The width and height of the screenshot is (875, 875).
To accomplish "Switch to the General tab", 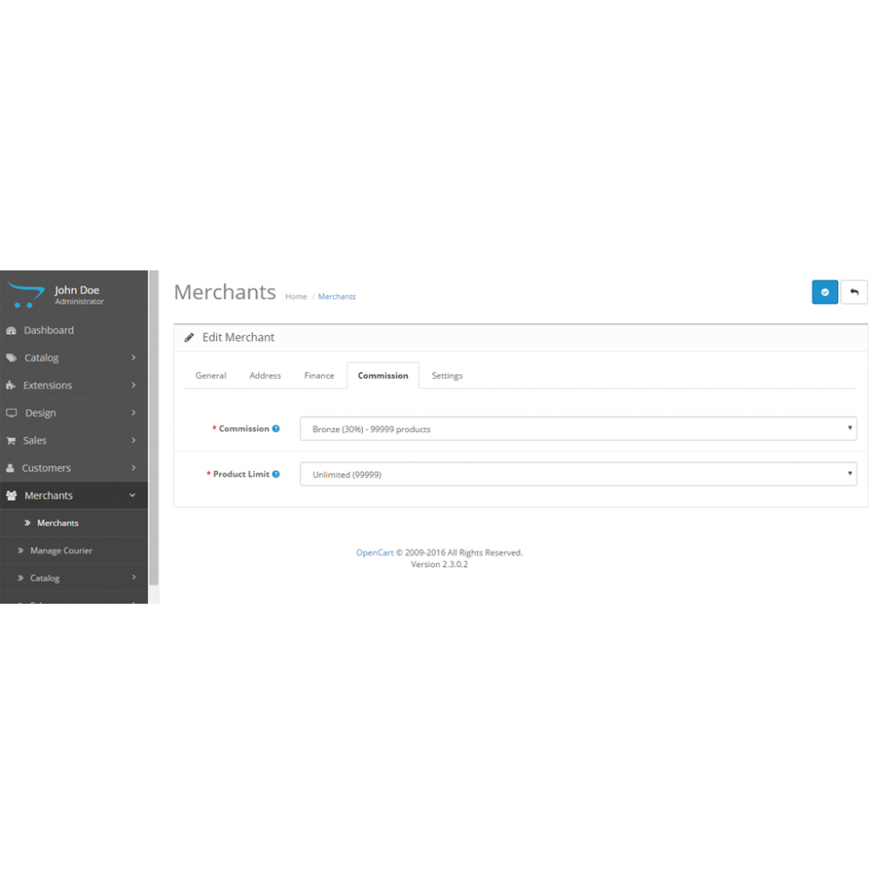I will click(x=210, y=374).
